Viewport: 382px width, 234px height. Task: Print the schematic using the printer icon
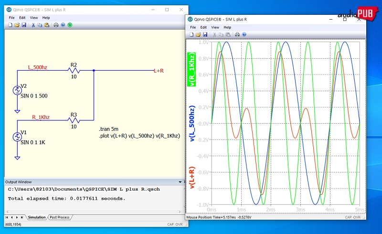(x=56, y=25)
